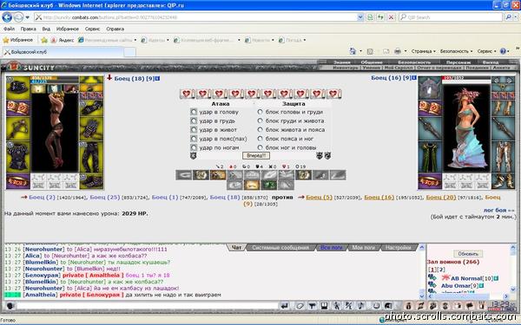Open address bar history dropdown arrow
This screenshot has height=325, width=521.
360,17
